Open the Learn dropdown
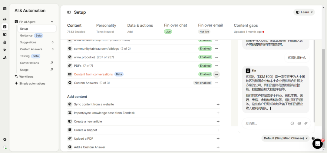 click(x=304, y=12)
